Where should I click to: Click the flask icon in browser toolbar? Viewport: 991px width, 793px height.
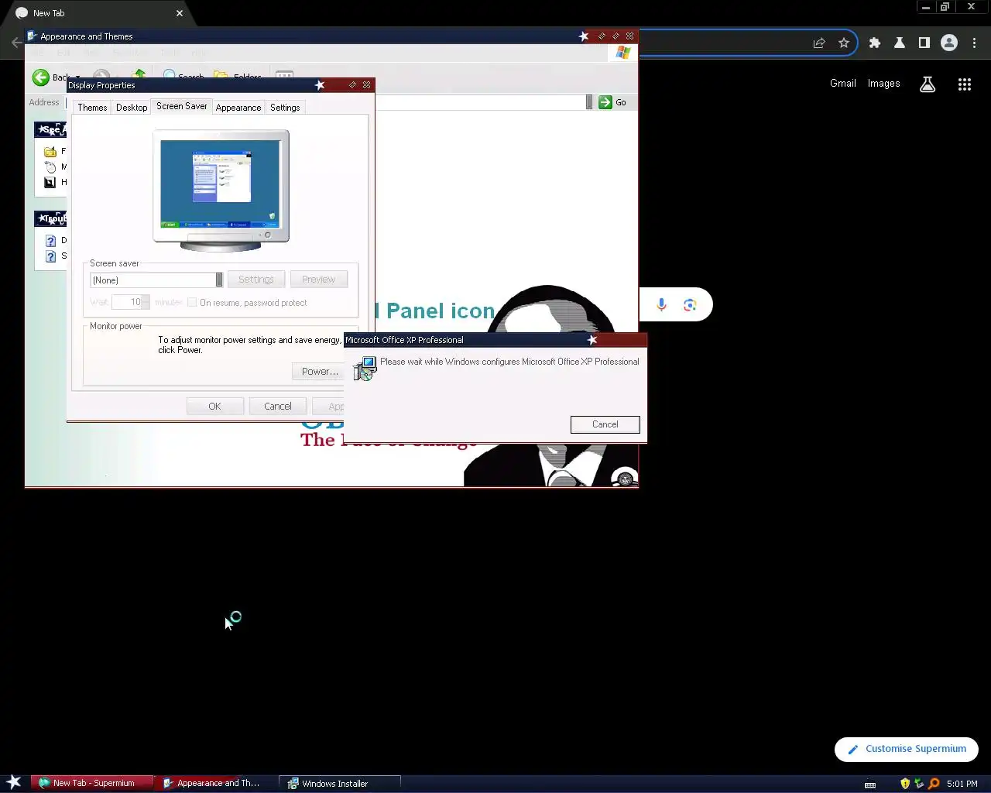click(900, 43)
